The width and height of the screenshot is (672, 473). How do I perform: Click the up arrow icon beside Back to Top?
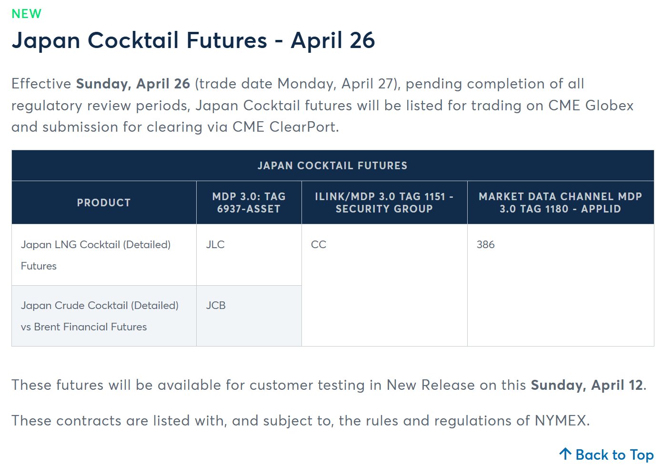(x=565, y=454)
